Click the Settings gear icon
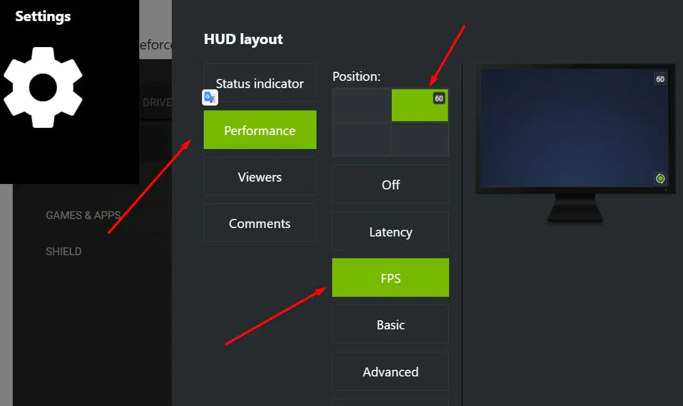The height and width of the screenshot is (406, 683). point(43,87)
